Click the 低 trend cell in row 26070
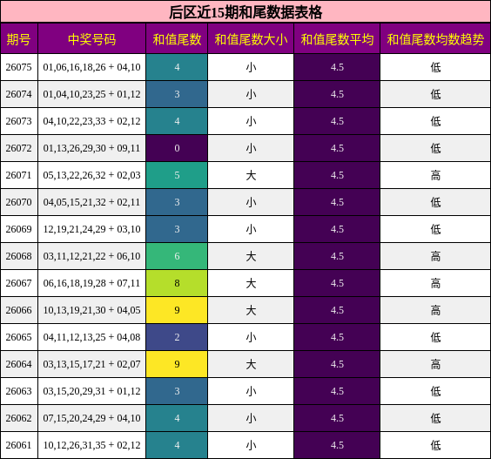Viewport: 491px width, 459px height. (x=435, y=202)
